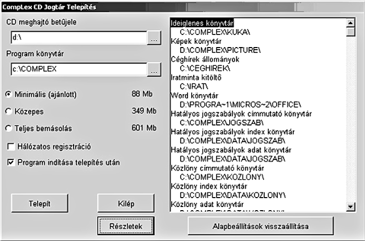Click the CD meghajtó betűjele field showing d:\
This screenshot has width=365, height=241.
(79, 38)
